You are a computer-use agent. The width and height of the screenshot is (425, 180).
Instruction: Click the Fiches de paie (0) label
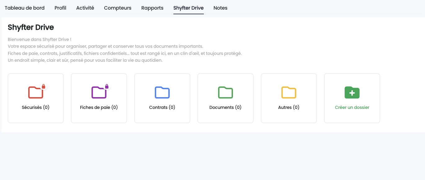click(99, 107)
